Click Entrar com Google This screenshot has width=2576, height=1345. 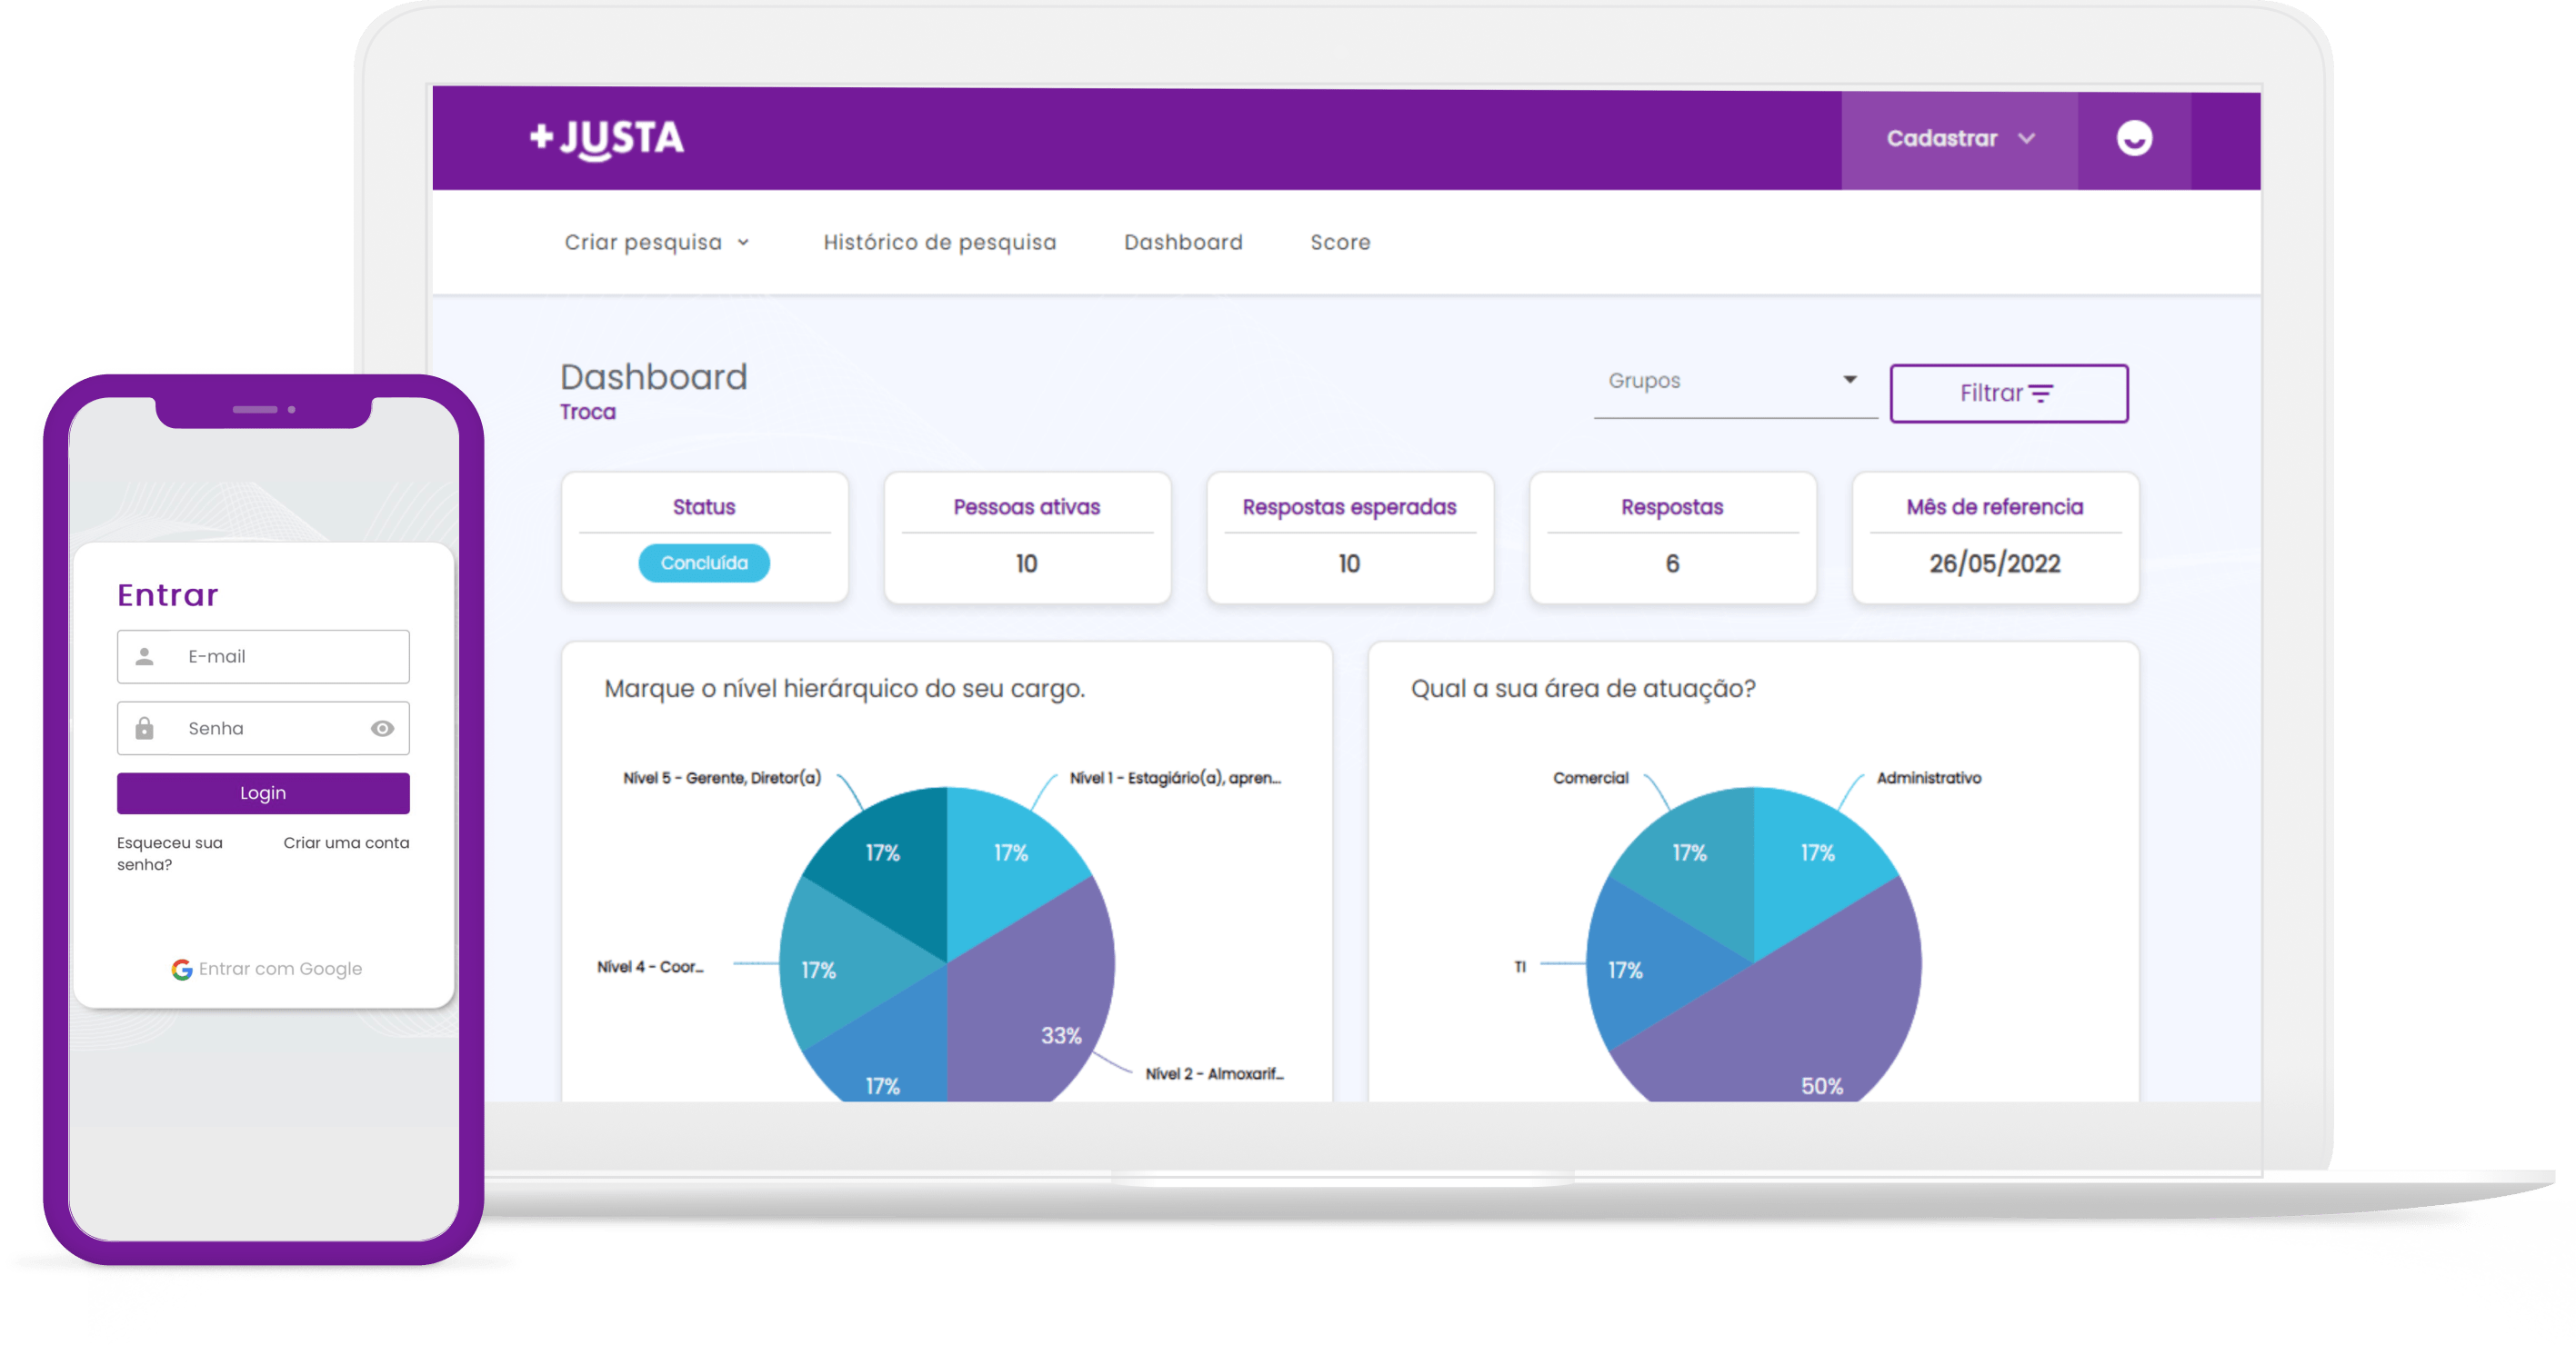(267, 970)
